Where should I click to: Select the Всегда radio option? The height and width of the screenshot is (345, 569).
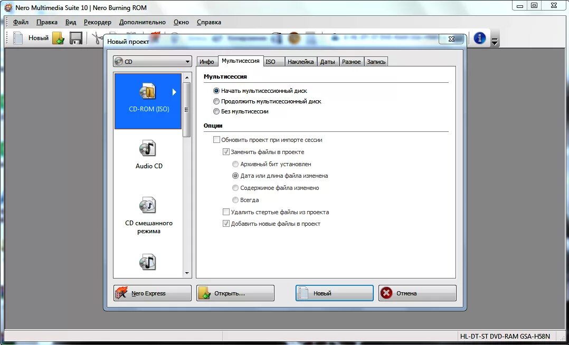click(x=235, y=200)
